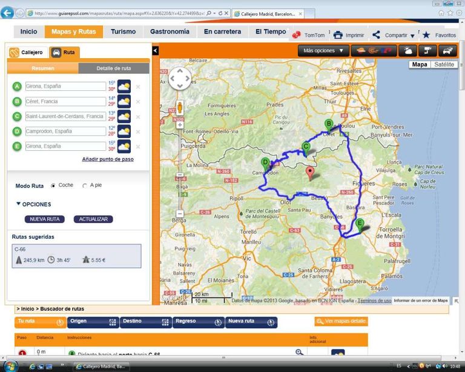This screenshot has width=465, height=372.
Task: Click the ACTUALIZAR button
Action: [x=93, y=219]
